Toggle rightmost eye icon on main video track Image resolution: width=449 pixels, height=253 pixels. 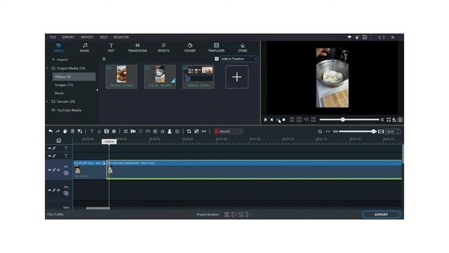[58, 170]
